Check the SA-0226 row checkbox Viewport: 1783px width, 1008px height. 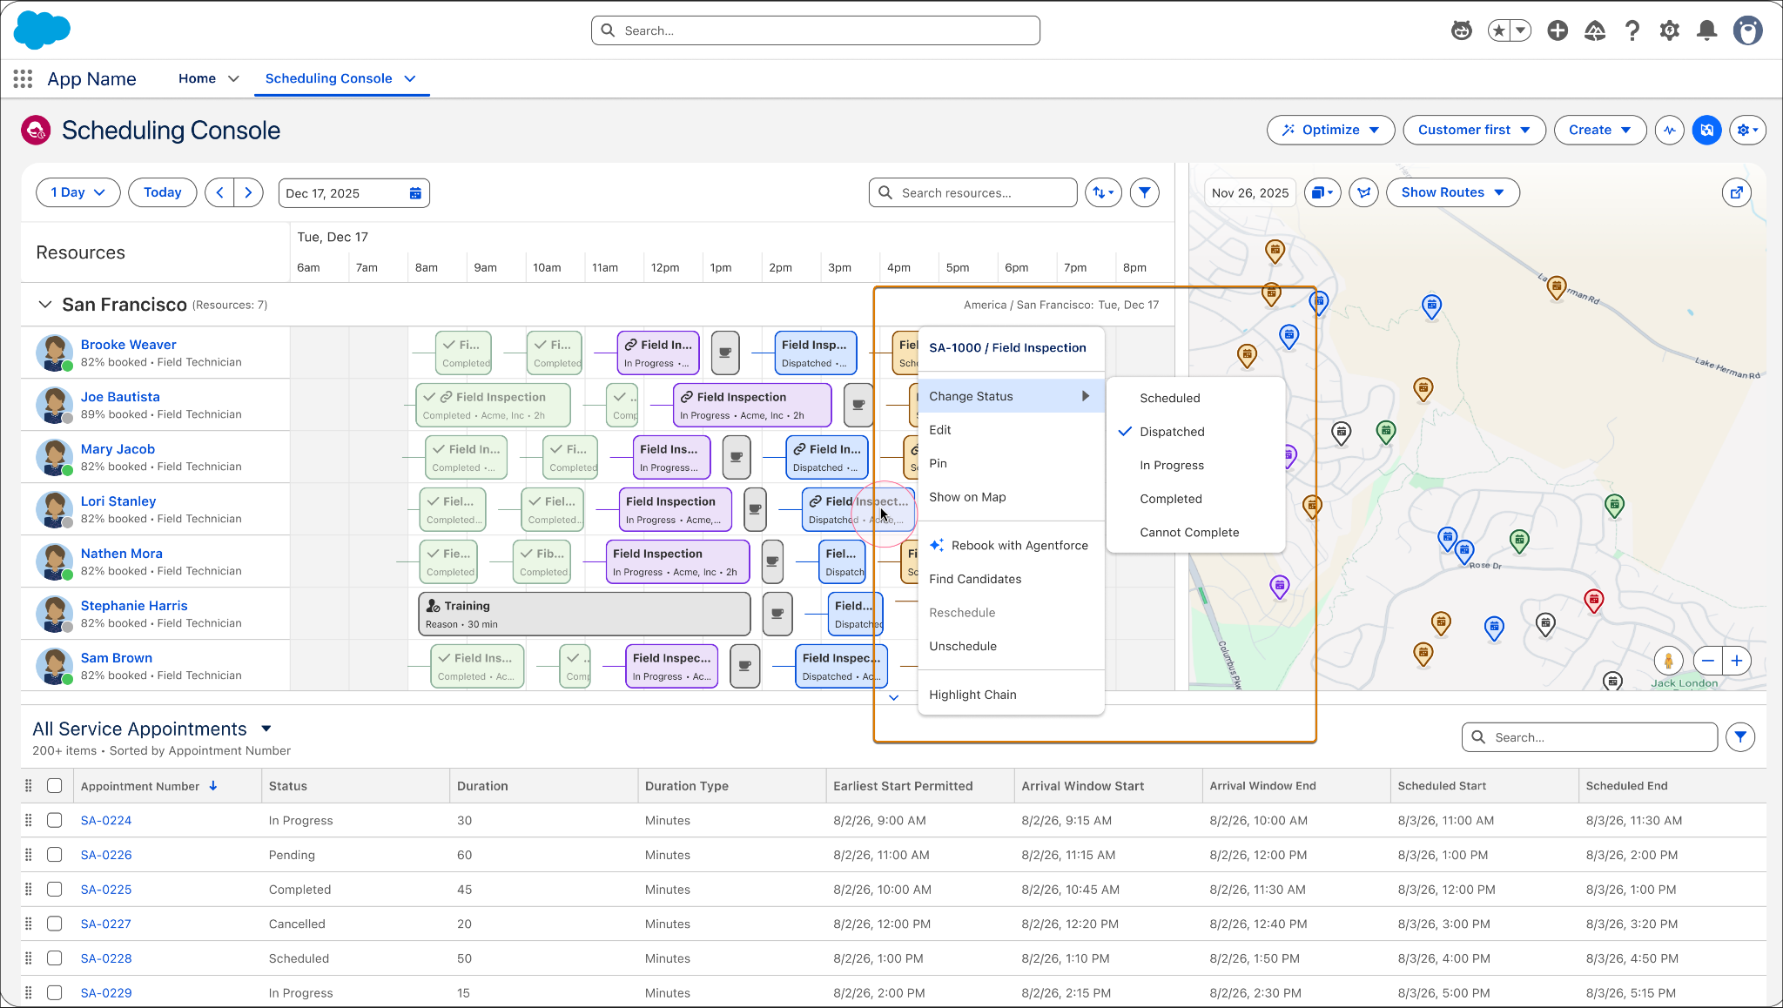tap(55, 855)
